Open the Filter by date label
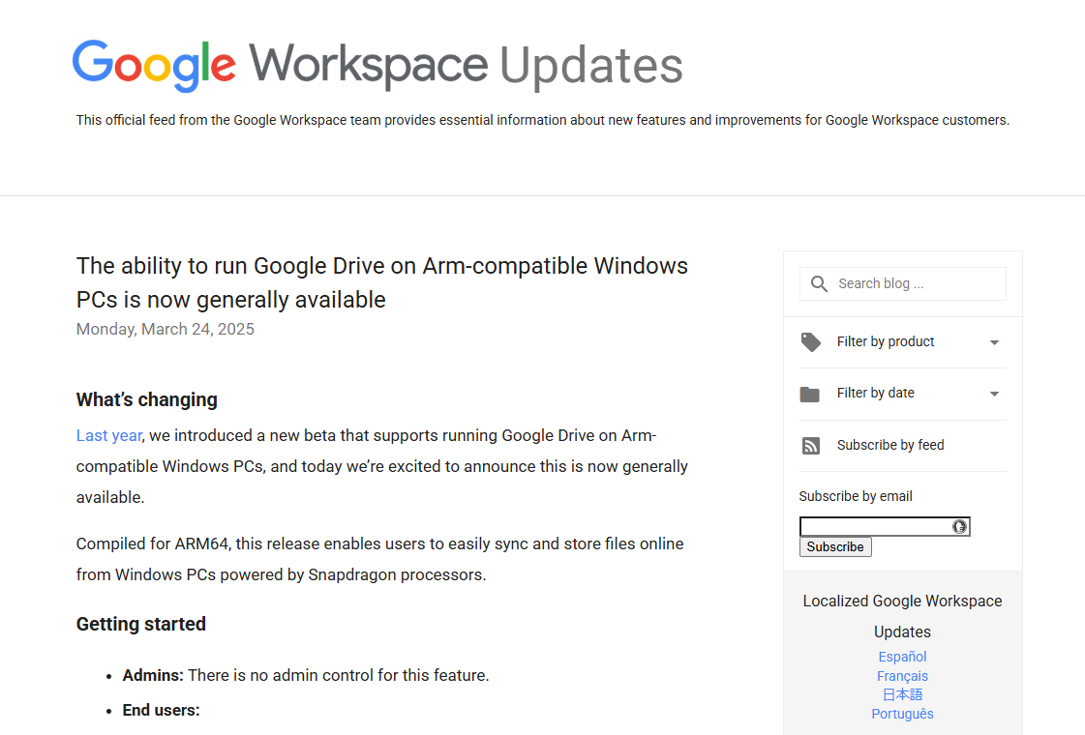Image resolution: width=1085 pixels, height=735 pixels. pyautogui.click(x=875, y=393)
